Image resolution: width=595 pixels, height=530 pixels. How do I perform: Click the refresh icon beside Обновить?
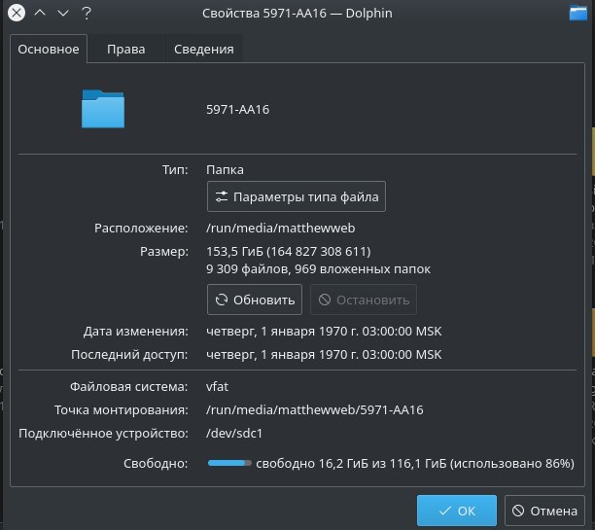(x=222, y=300)
